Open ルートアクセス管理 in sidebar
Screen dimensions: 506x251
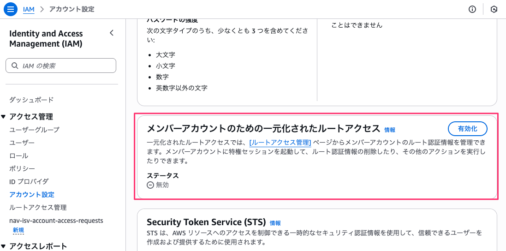[x=38, y=208]
